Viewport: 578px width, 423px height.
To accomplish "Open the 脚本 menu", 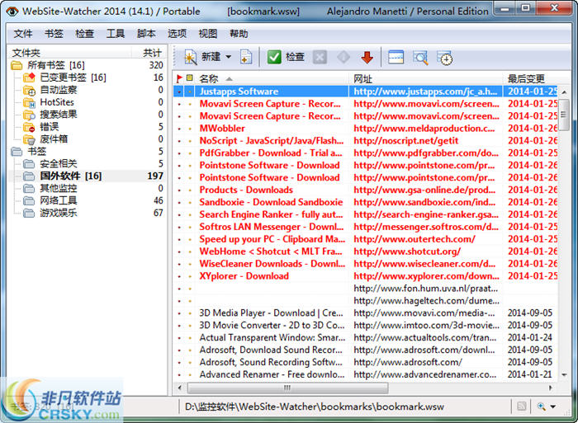I will pyautogui.click(x=146, y=34).
